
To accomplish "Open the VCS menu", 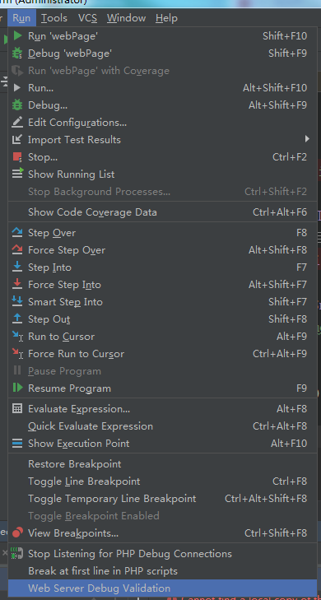I will tap(87, 18).
